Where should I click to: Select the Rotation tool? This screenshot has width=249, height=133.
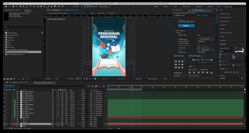click(x=31, y=6)
